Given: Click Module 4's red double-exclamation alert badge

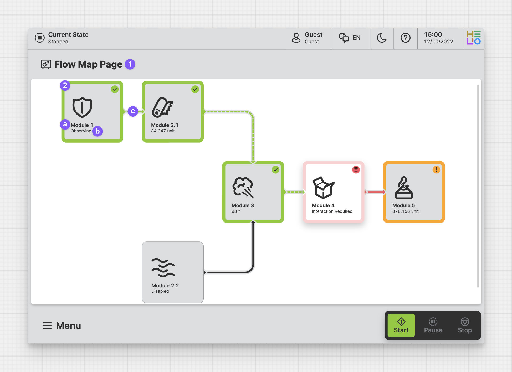Looking at the screenshot, I should pos(356,170).
